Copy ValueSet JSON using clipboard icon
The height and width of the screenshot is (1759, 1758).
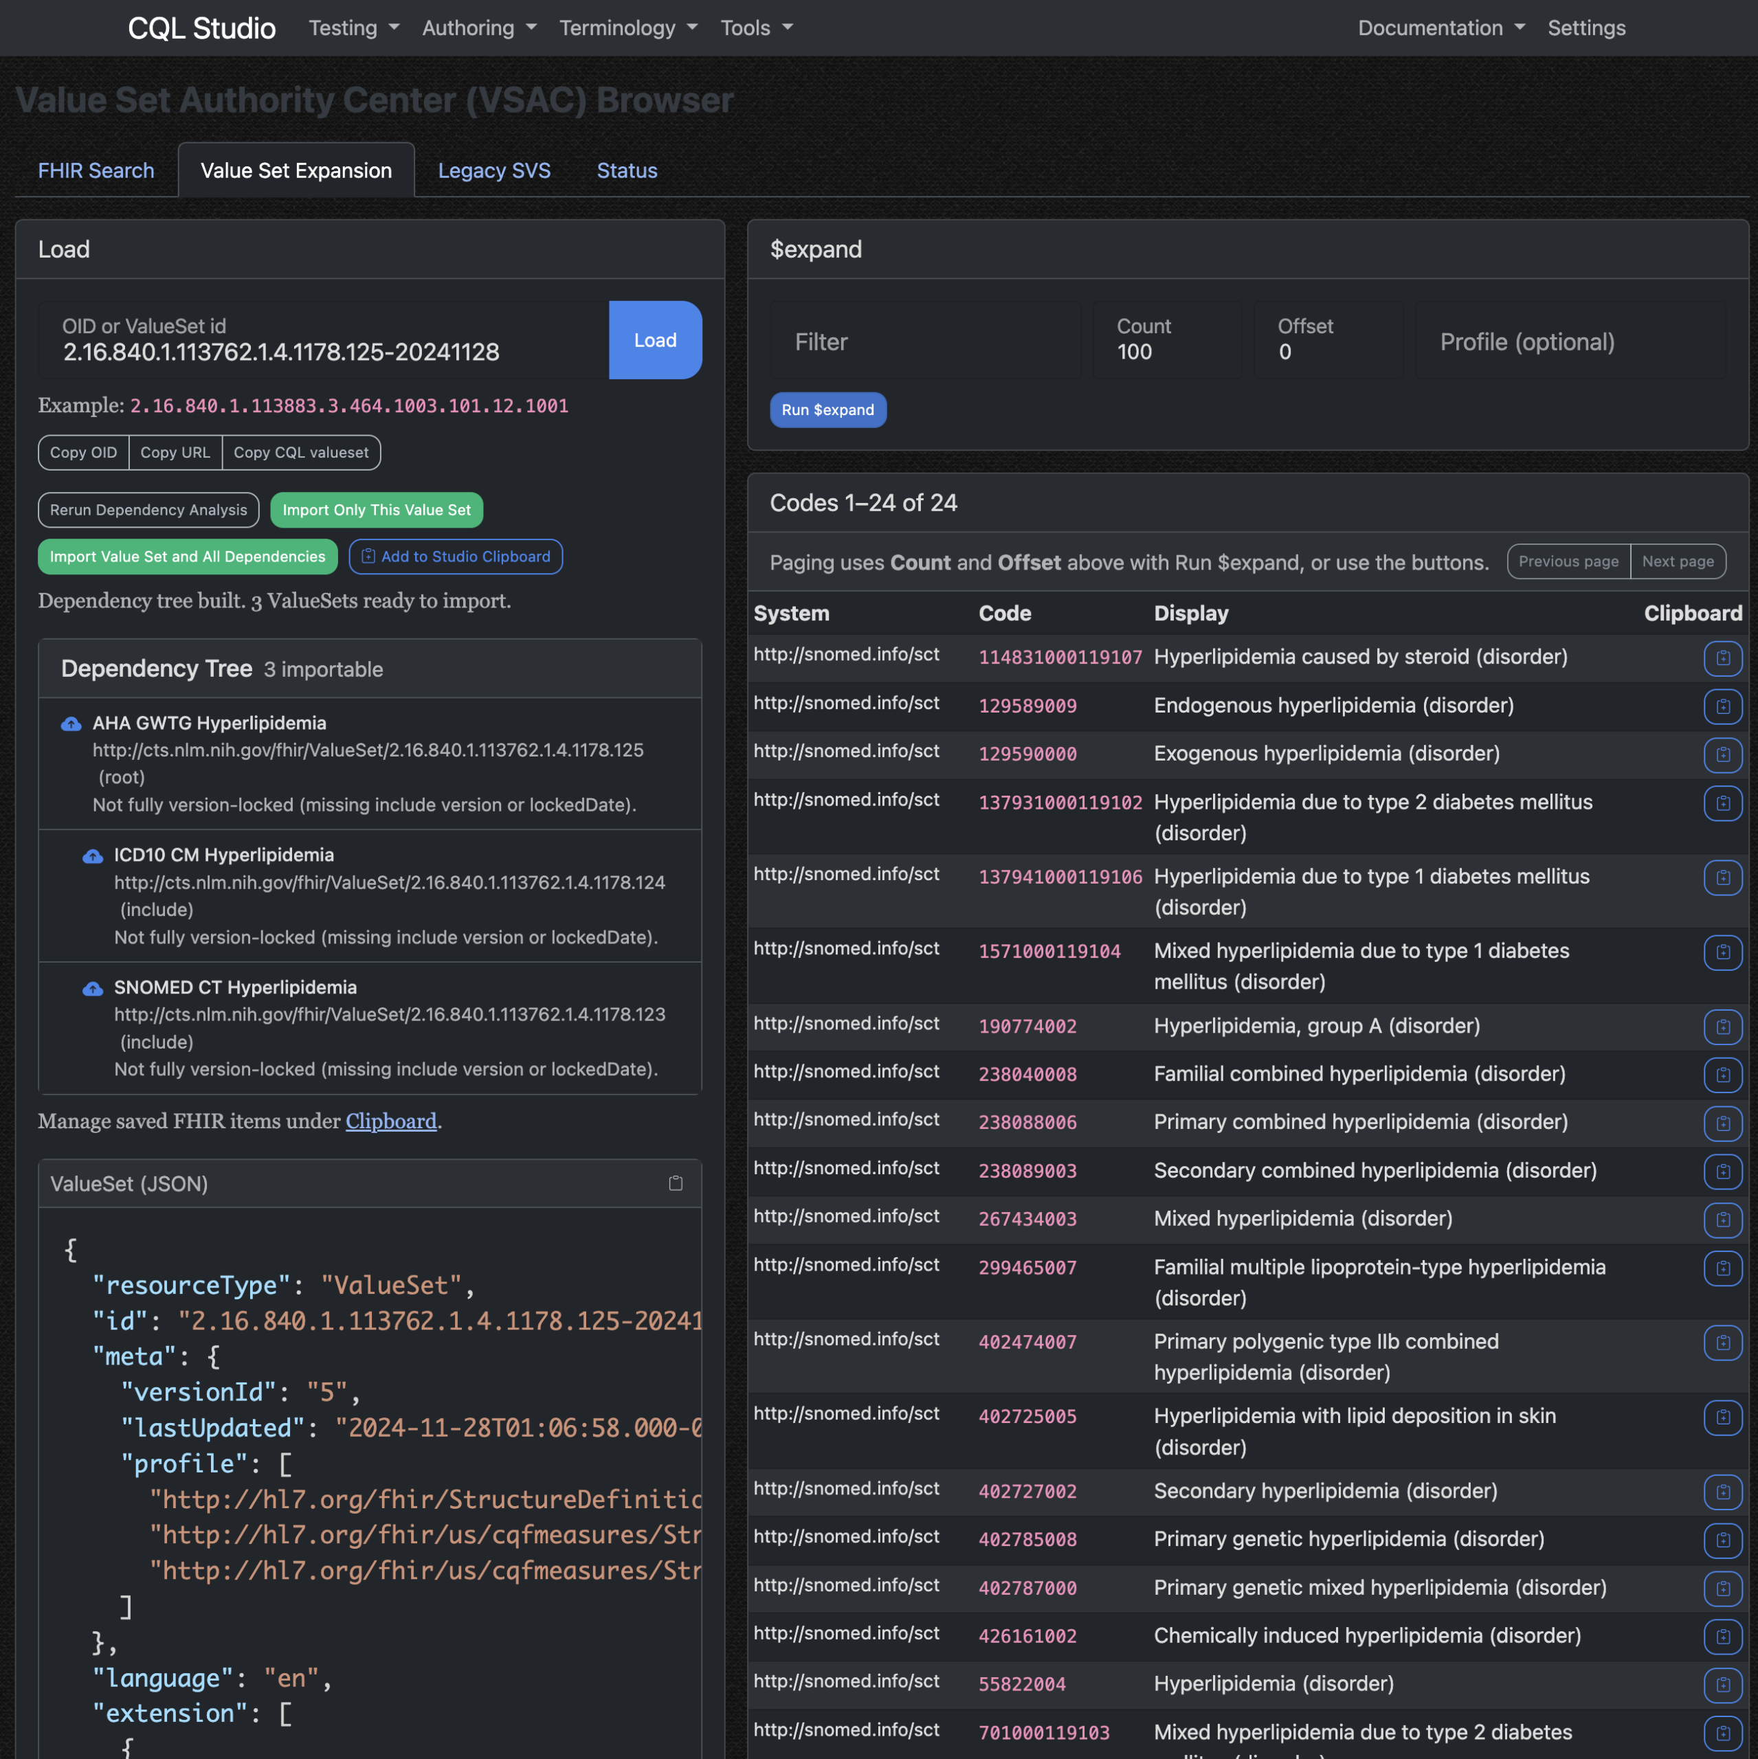click(x=676, y=1184)
